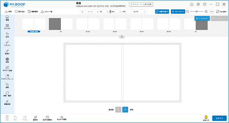Image resolution: width=229 pixels, height=123 pixels.
Task: Click the zoom out magnifier icon
Action: [x=188, y=11]
